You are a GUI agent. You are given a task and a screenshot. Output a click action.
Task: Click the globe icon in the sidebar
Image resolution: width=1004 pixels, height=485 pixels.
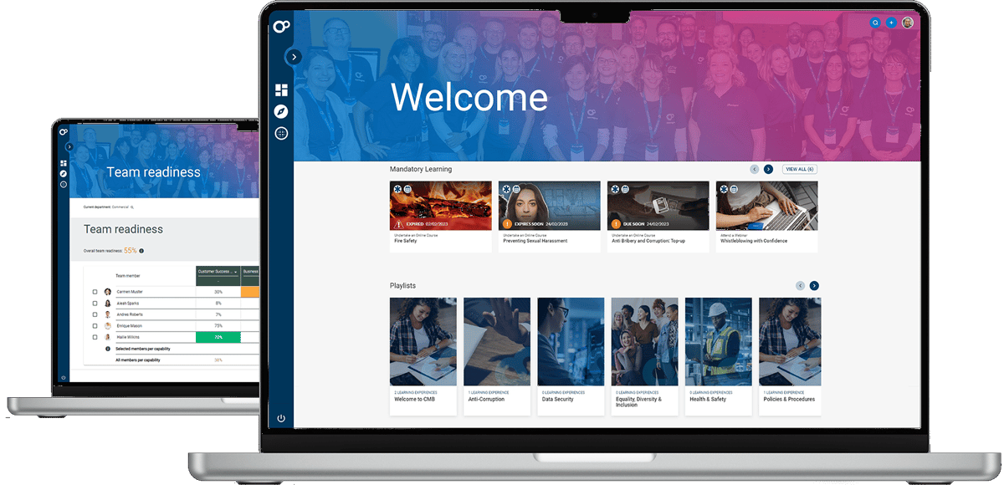coord(280,132)
